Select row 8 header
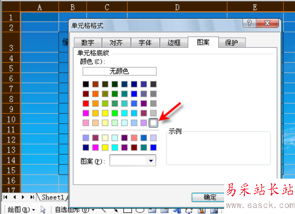This screenshot has height=214, width=295. (11, 98)
